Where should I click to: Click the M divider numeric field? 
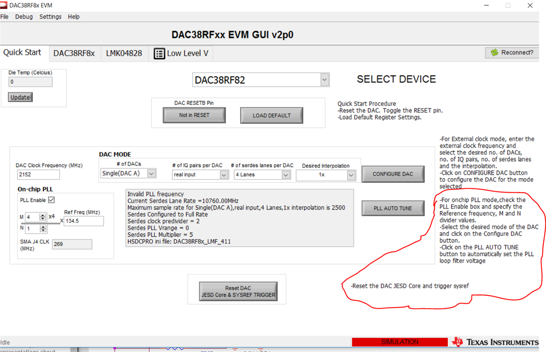[32, 217]
